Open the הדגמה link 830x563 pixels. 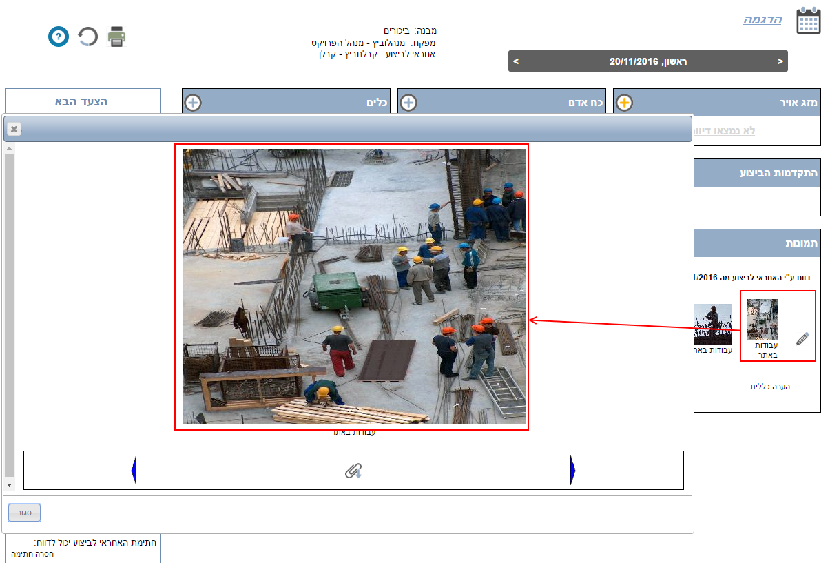762,19
